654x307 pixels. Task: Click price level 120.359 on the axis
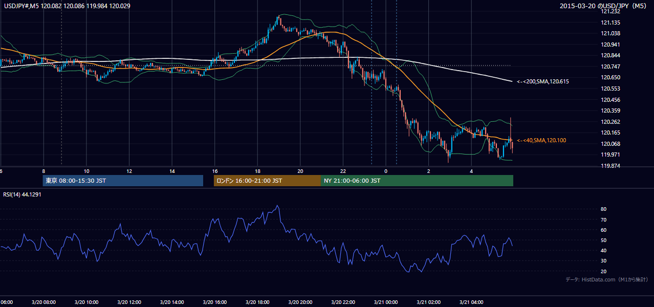click(611, 111)
